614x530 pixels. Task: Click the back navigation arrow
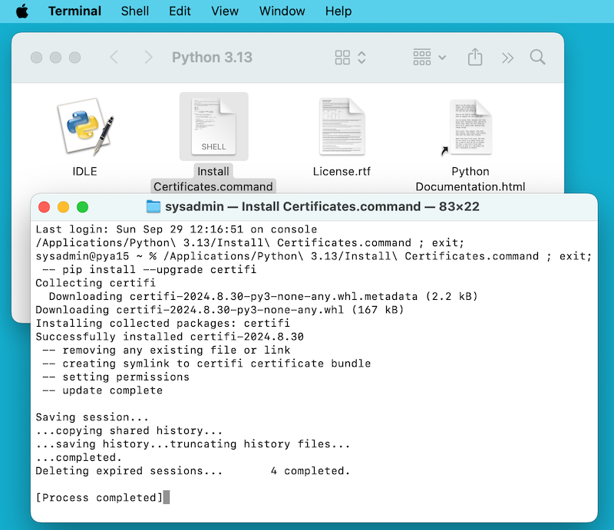pyautogui.click(x=114, y=57)
